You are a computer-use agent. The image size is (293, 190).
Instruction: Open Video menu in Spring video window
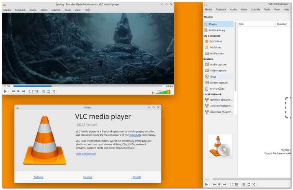point(44,10)
